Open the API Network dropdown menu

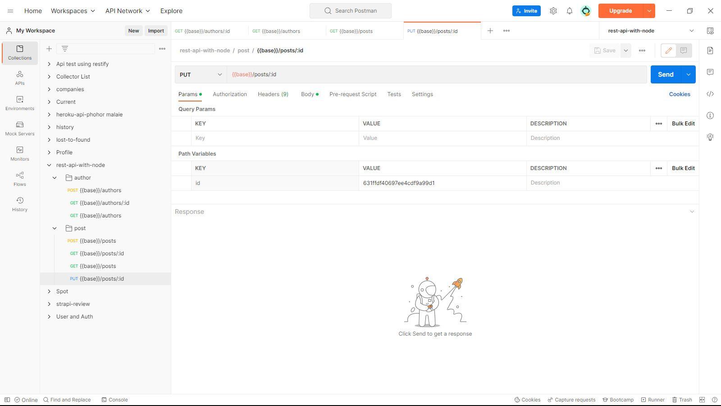pos(128,11)
